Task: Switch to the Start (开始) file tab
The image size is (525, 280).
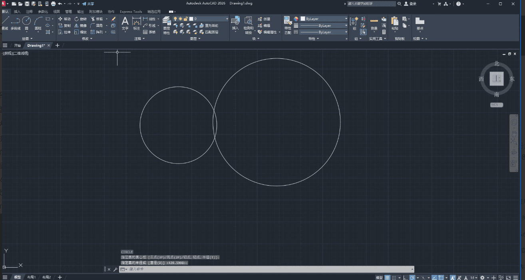Action: point(17,45)
